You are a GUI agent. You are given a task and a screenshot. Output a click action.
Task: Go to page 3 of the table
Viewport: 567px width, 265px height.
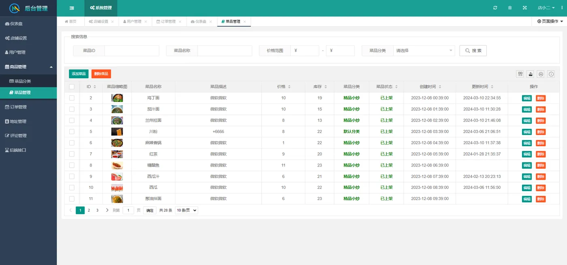97,210
